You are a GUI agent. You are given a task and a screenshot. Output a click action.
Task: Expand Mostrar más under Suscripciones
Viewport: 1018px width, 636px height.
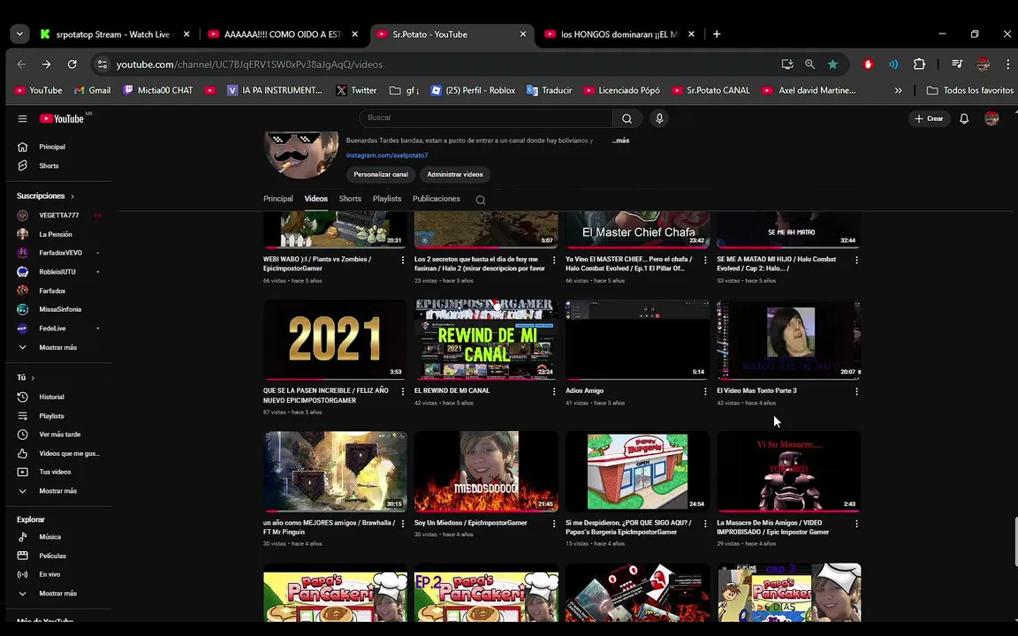point(58,347)
